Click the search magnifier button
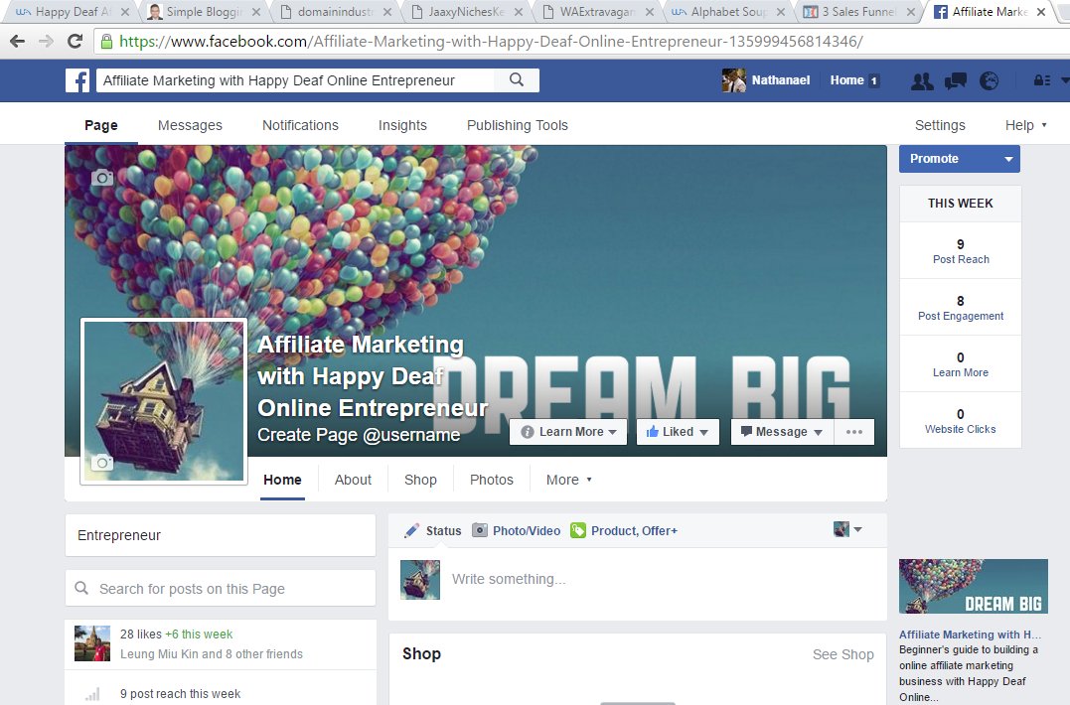The image size is (1070, 705). click(x=517, y=79)
